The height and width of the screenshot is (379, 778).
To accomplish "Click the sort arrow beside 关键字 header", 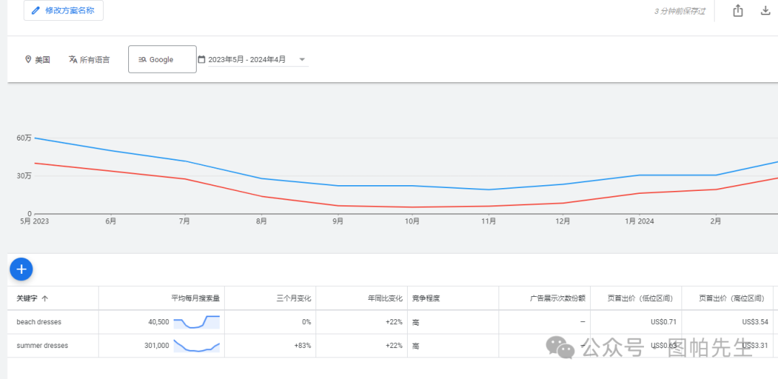I will [x=45, y=298].
